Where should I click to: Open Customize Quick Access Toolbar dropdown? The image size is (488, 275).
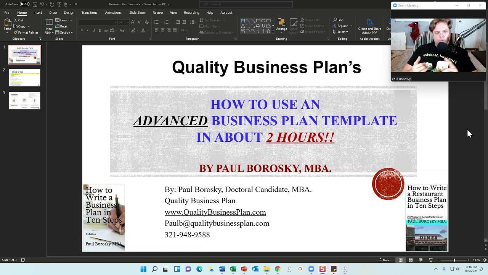(76, 4)
